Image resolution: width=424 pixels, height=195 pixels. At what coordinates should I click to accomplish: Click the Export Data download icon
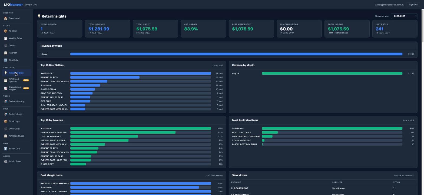click(5, 149)
